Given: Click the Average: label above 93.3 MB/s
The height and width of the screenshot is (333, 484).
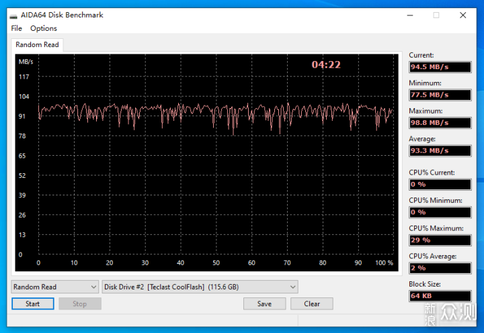Looking at the screenshot, I should click(422, 139).
